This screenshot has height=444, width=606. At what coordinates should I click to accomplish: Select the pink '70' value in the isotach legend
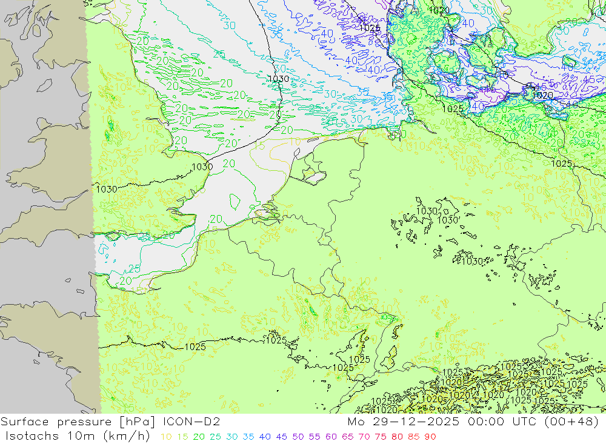(x=364, y=437)
